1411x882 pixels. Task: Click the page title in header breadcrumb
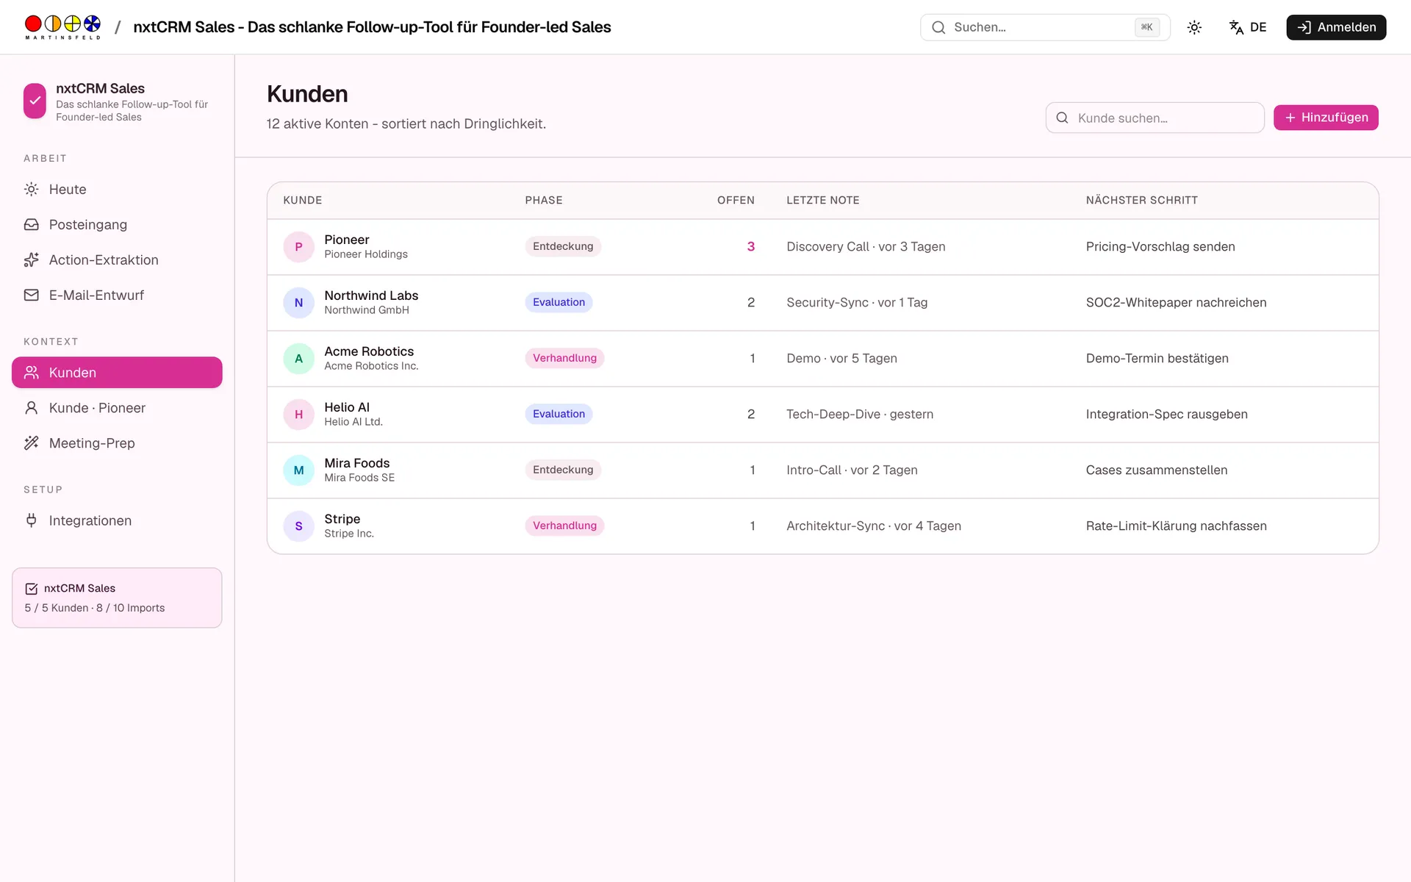tap(372, 27)
